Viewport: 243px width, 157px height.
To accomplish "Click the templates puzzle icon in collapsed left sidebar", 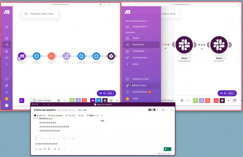I will pos(7,51).
